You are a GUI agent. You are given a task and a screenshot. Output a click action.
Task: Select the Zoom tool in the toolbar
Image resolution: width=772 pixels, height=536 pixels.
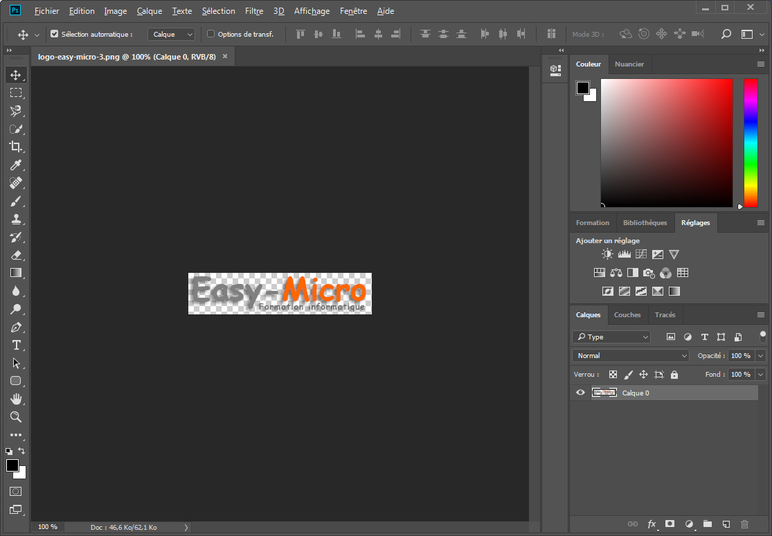(x=16, y=417)
